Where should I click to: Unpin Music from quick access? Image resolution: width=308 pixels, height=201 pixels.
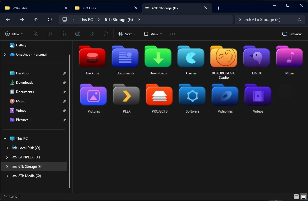click(64, 101)
